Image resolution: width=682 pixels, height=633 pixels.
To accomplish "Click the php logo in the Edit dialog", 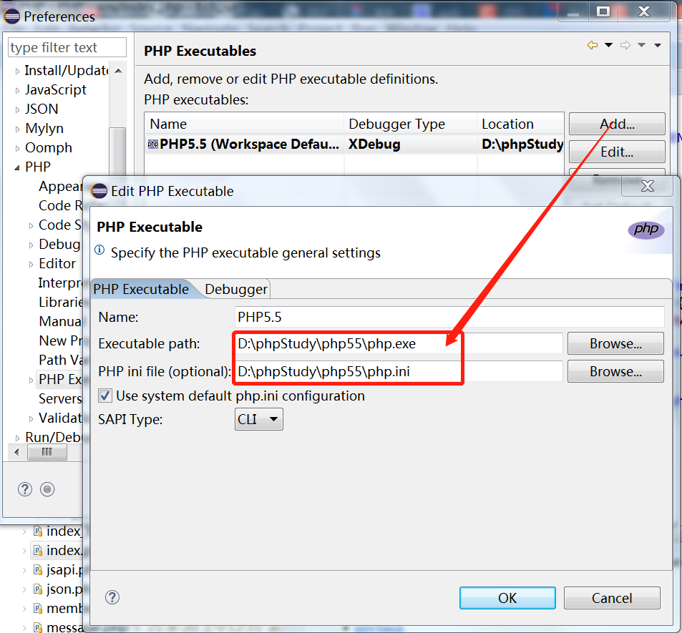I will tap(646, 229).
